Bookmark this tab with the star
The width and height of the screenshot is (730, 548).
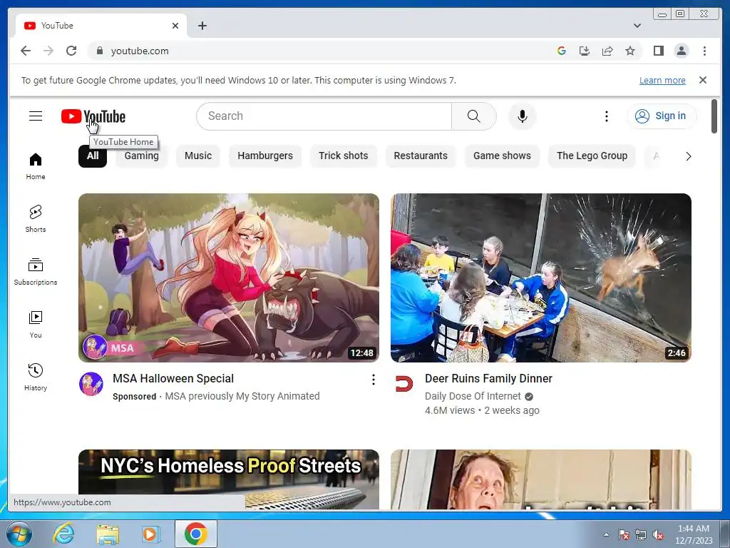(x=630, y=51)
